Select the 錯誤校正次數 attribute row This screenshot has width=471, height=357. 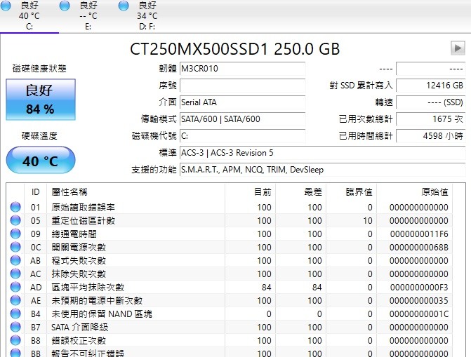(x=230, y=340)
